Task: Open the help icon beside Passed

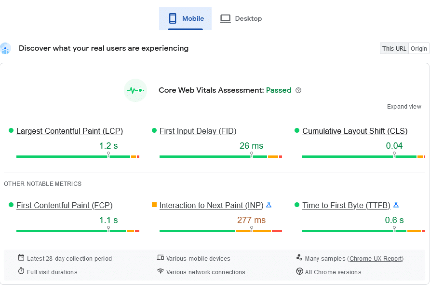Action: point(298,90)
